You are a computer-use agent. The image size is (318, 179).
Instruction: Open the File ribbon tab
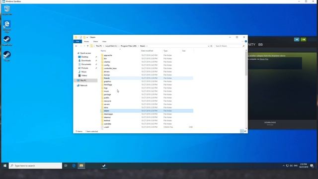(78, 41)
